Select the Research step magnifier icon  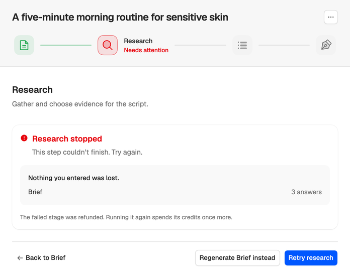(x=108, y=45)
